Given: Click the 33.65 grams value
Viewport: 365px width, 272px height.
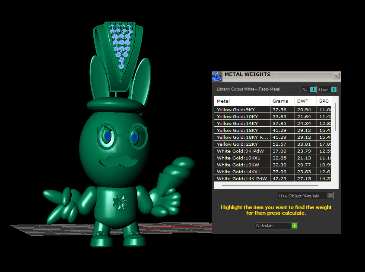Looking at the screenshot, I should (279, 117).
